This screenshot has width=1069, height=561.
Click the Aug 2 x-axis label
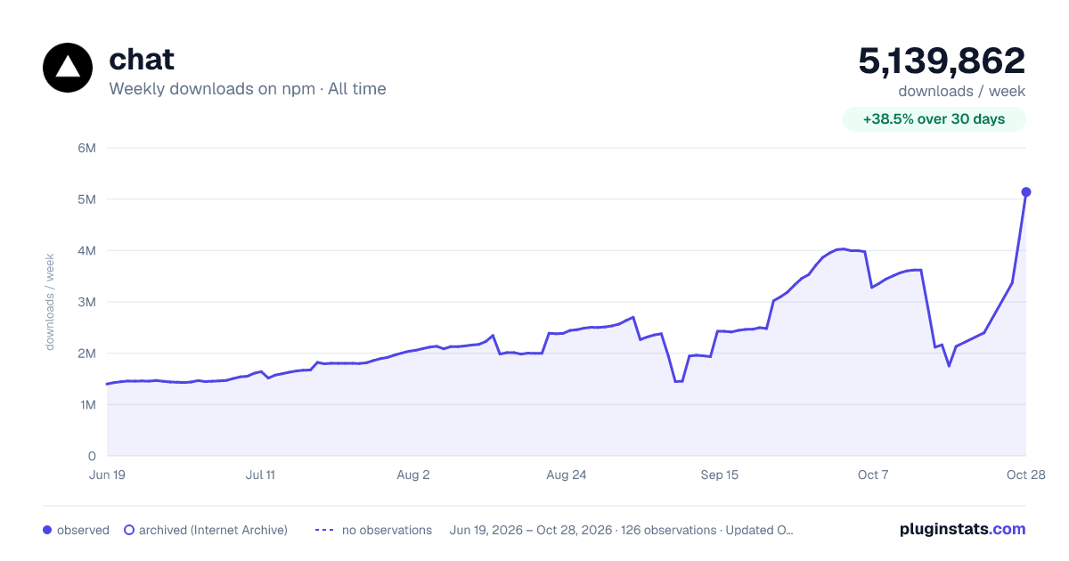coord(413,475)
